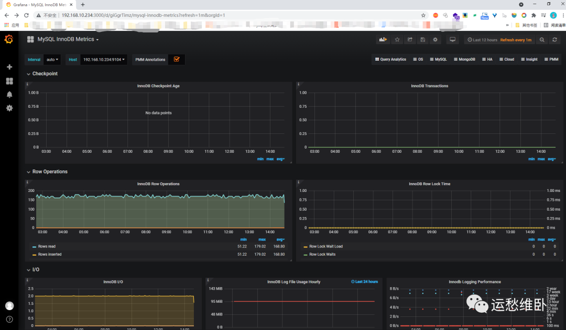Open the Create plus menu in sidebar
The height and width of the screenshot is (330, 566).
click(x=9, y=67)
